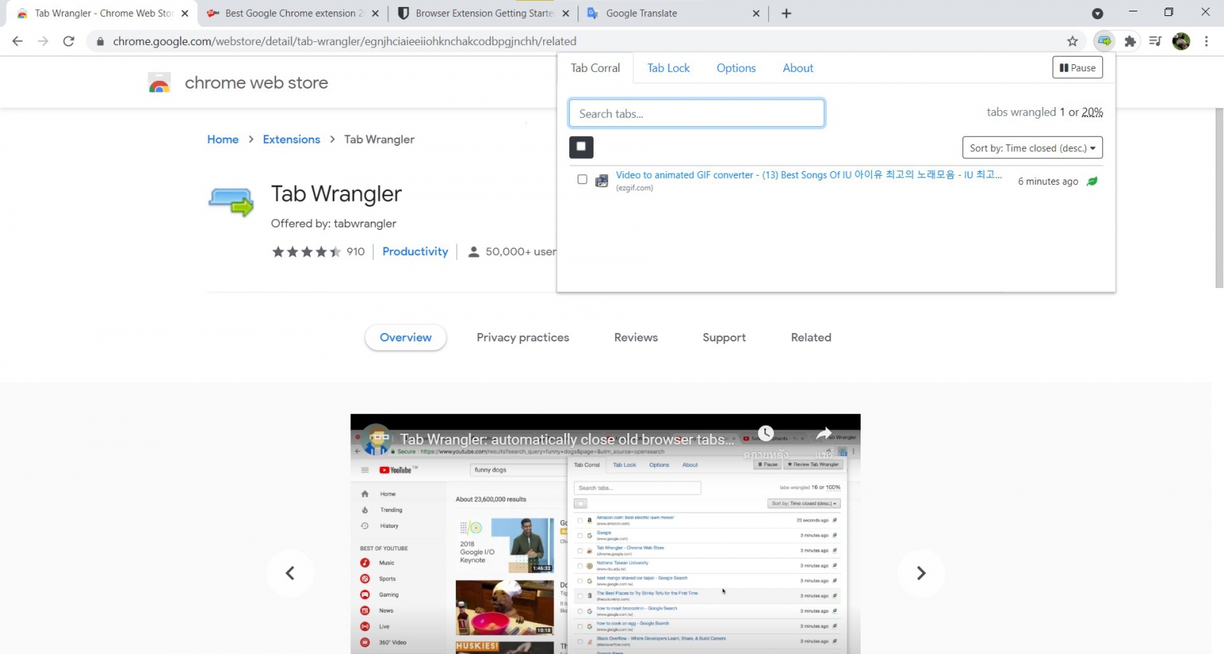
Task: Click the star rating of Tab Wrangler
Action: tap(307, 251)
